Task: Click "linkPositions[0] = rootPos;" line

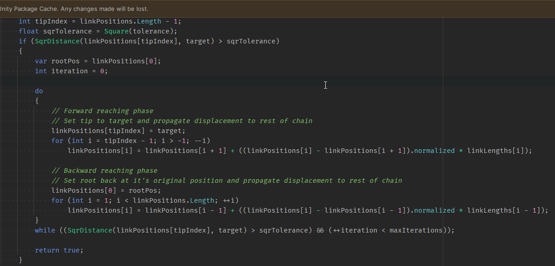Action: point(106,190)
